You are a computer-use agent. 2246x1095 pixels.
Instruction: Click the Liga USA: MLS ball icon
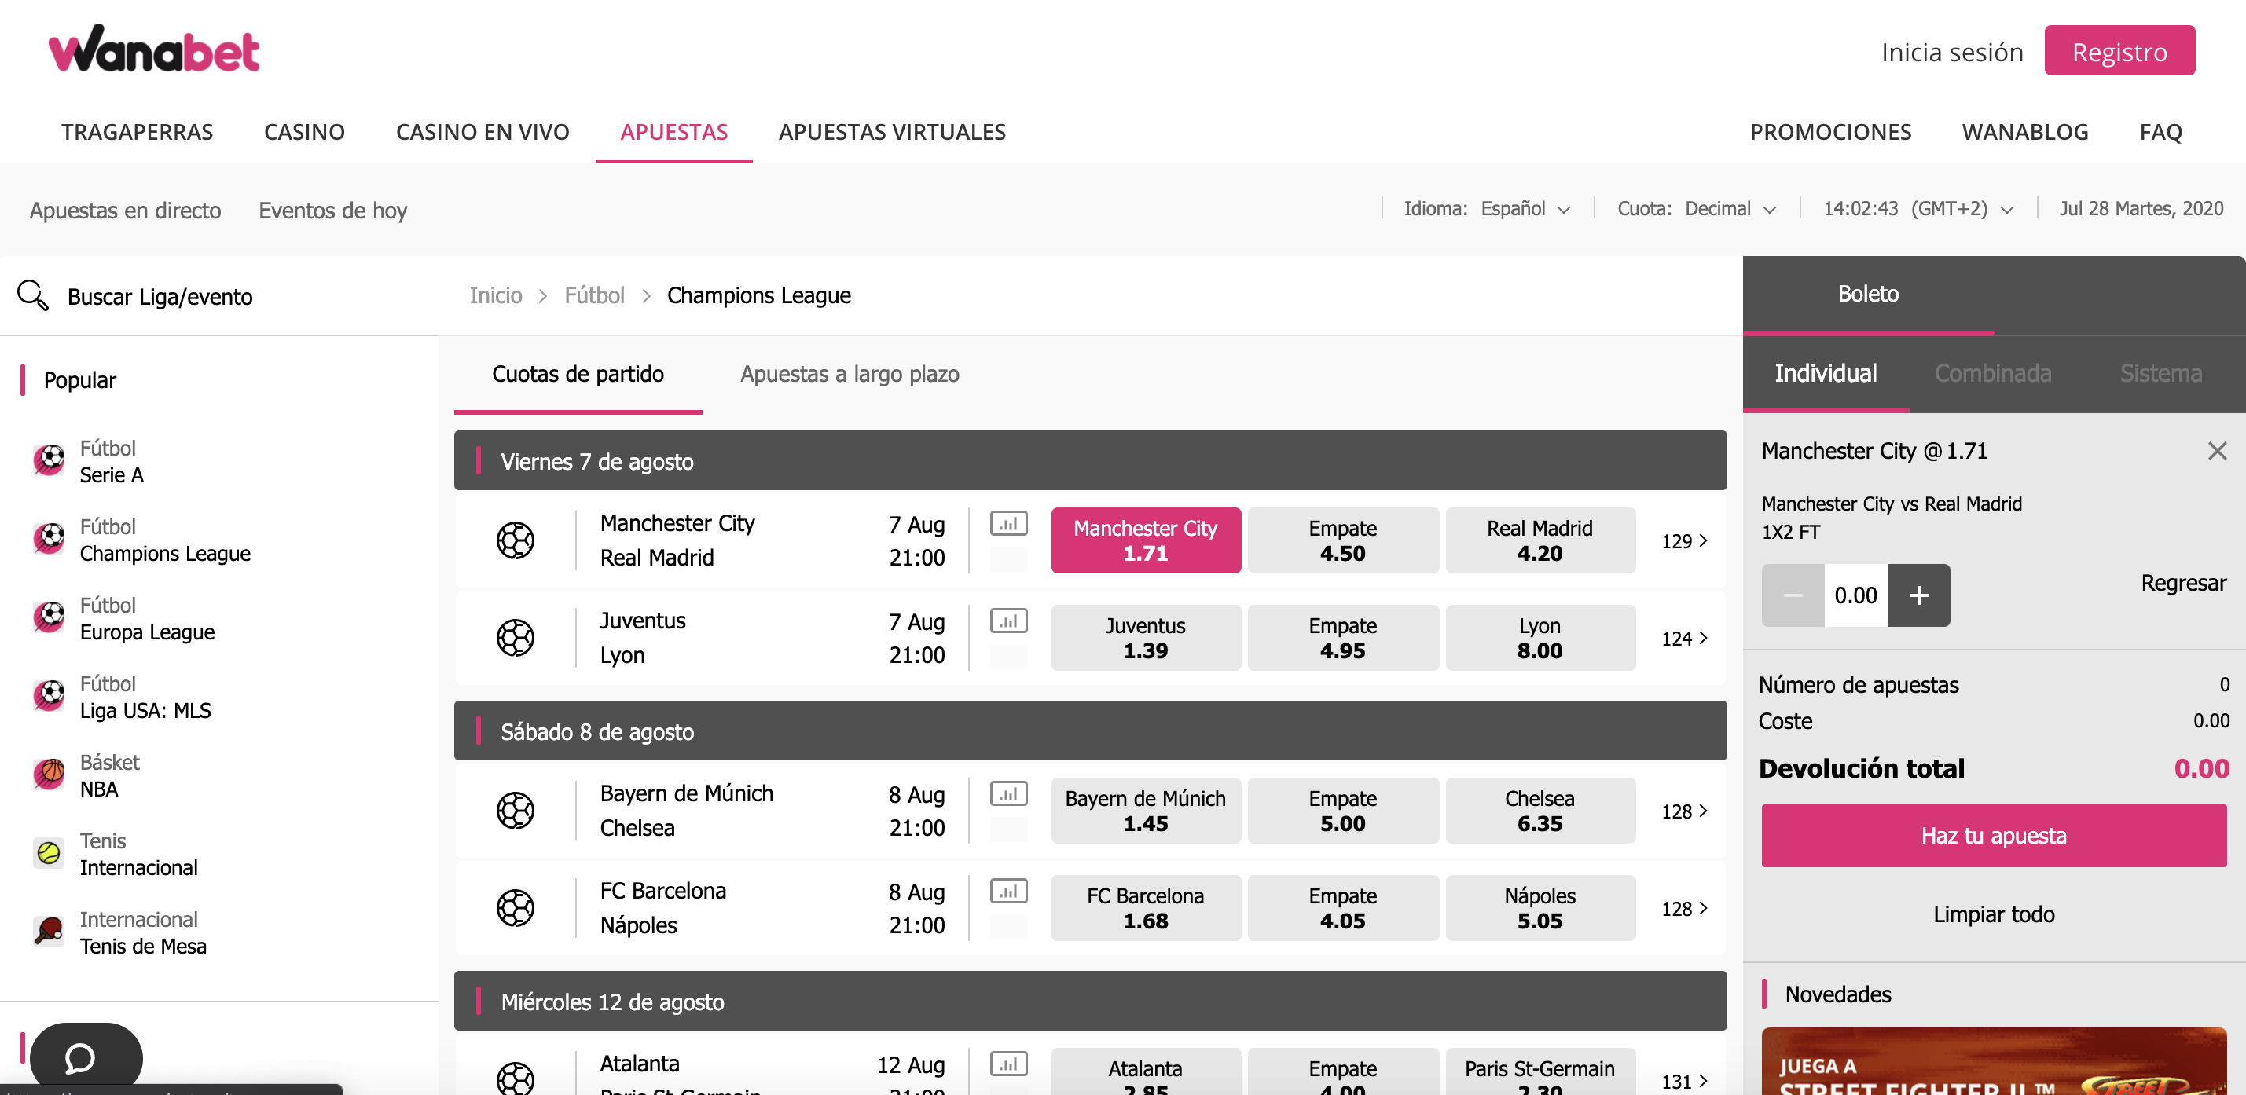pyautogui.click(x=49, y=696)
